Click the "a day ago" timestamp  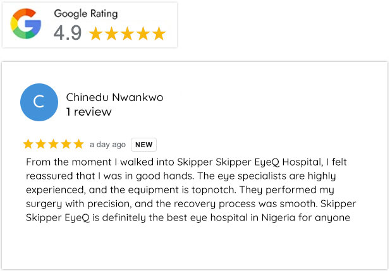click(107, 145)
